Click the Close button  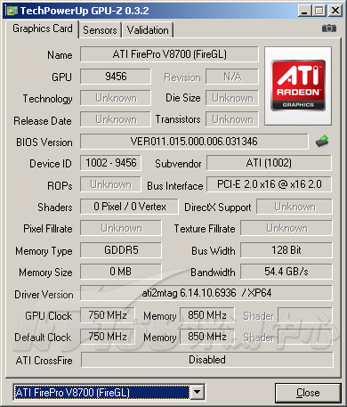(x=308, y=393)
